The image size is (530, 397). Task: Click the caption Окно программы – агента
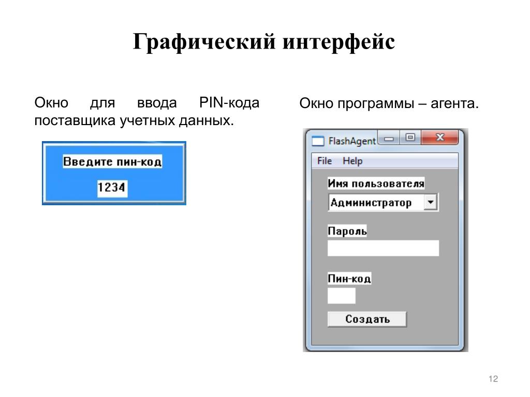tap(389, 103)
